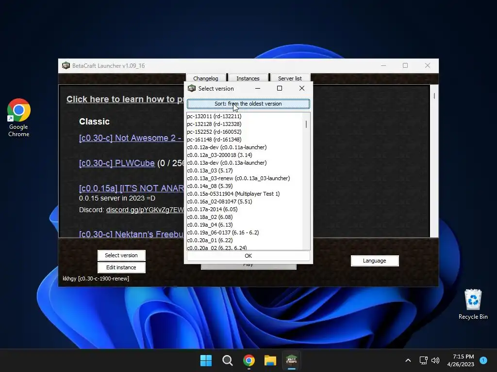Image resolution: width=497 pixels, height=372 pixels.
Task: Open taskbar Search
Action: pyautogui.click(x=227, y=360)
